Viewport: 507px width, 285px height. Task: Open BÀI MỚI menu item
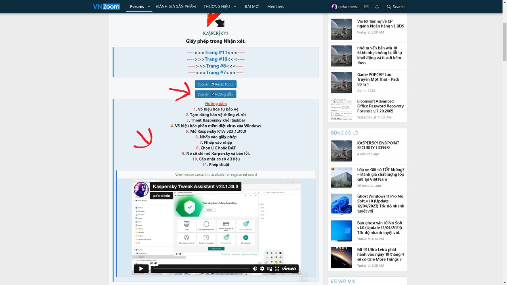click(252, 7)
